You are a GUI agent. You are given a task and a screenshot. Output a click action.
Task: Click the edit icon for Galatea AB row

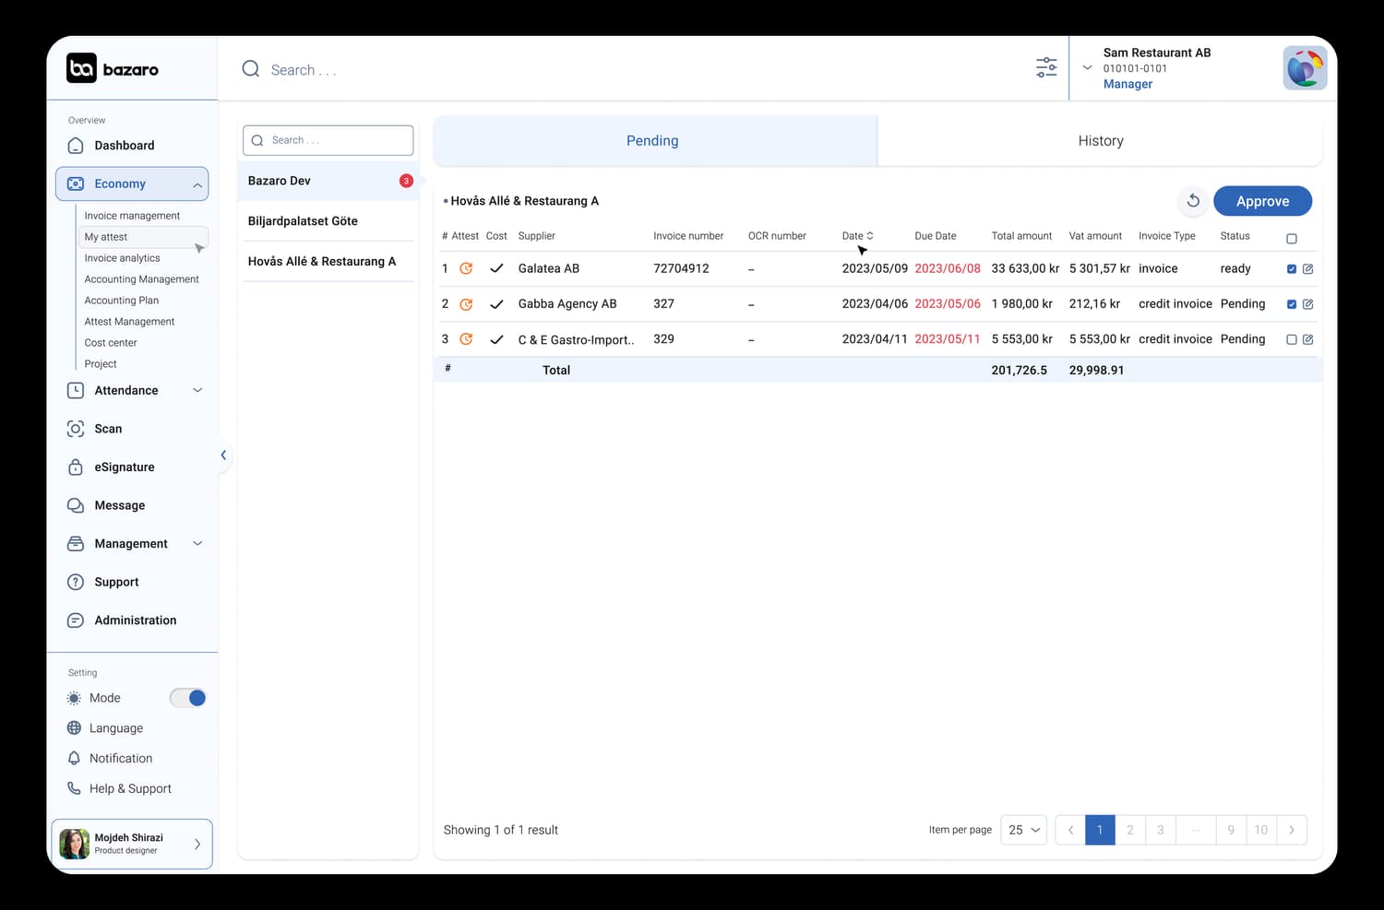click(x=1307, y=269)
